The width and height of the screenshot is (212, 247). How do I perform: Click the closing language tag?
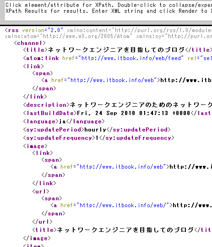[x=85, y=121]
